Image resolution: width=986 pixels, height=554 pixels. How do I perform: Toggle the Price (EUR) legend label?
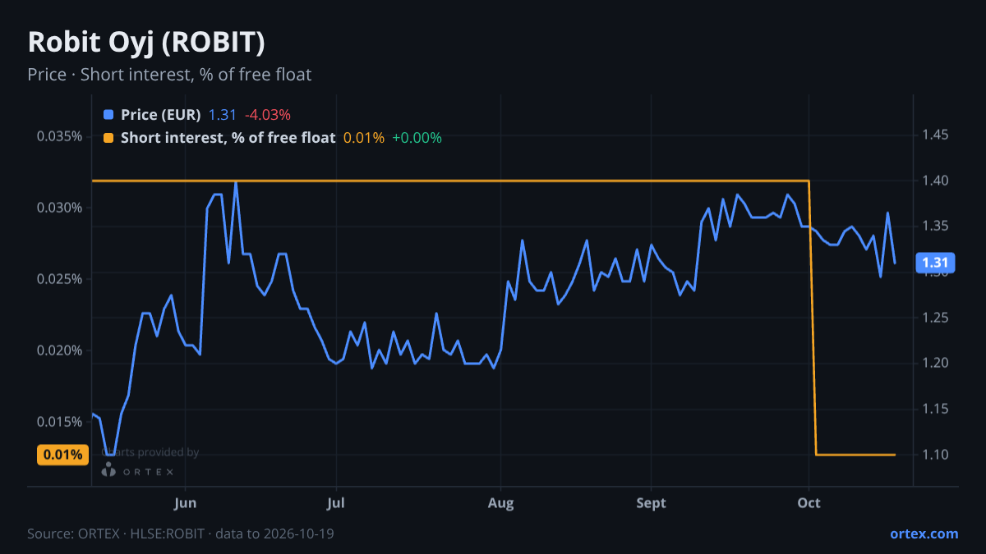(x=160, y=114)
